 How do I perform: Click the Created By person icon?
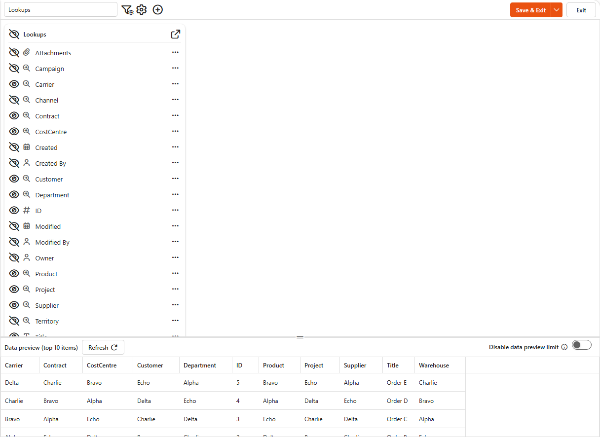(27, 163)
